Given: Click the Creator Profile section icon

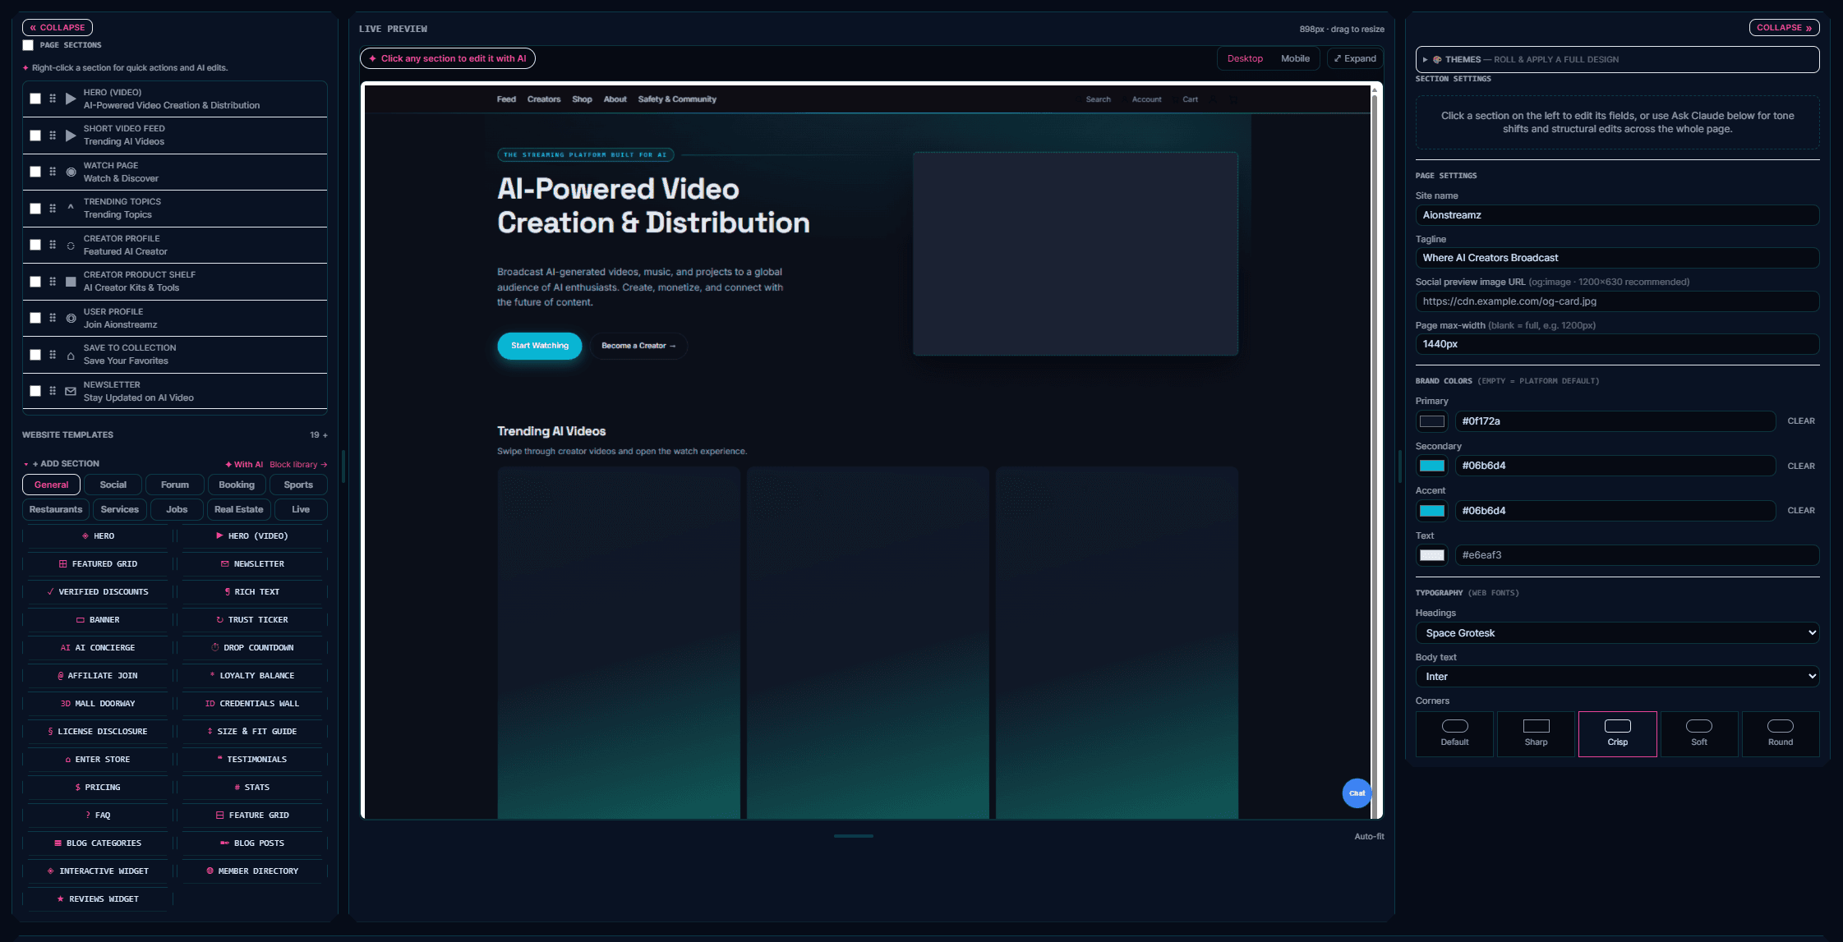Looking at the screenshot, I should point(71,245).
